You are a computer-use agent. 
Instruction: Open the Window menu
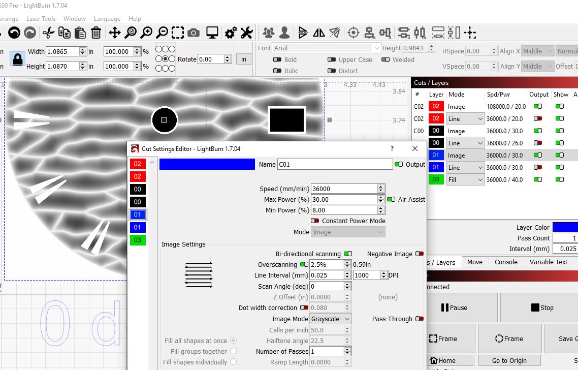coord(75,18)
